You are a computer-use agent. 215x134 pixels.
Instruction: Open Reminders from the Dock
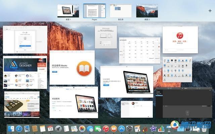pos(67,129)
